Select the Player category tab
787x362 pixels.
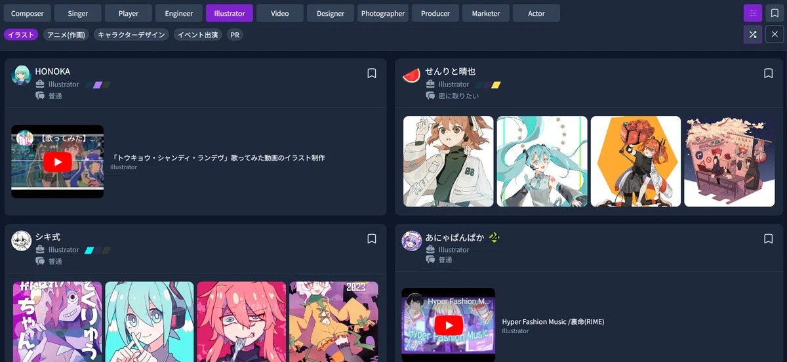(x=129, y=13)
